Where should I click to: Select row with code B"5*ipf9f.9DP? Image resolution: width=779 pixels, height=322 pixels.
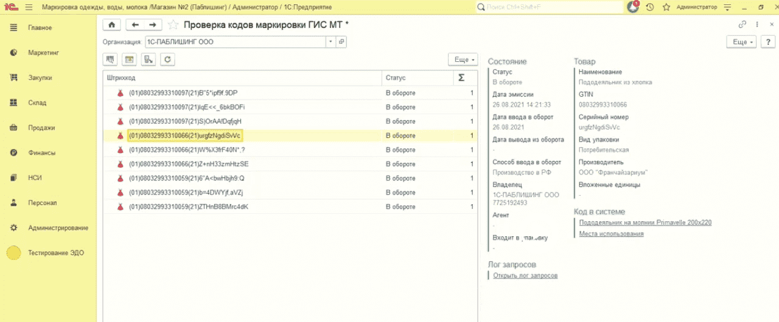click(290, 93)
